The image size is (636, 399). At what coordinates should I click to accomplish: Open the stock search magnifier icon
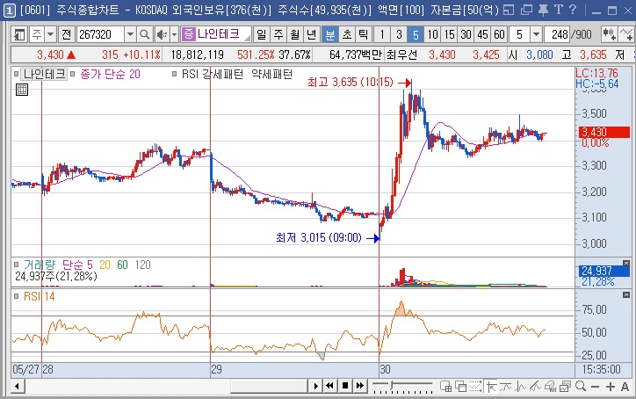click(145, 35)
